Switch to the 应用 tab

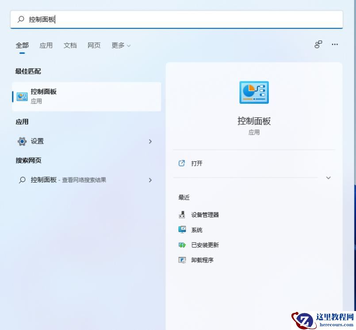click(x=46, y=45)
